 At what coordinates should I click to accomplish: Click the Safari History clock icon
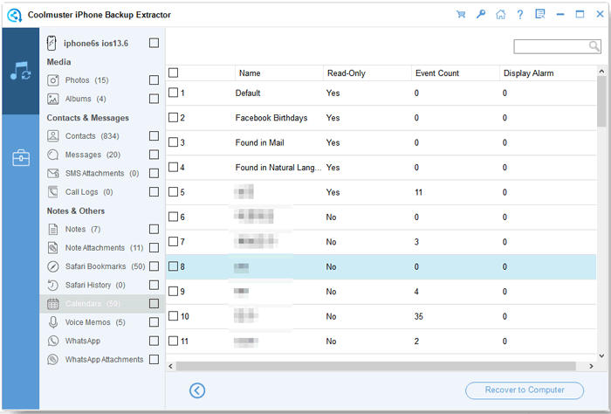52,285
